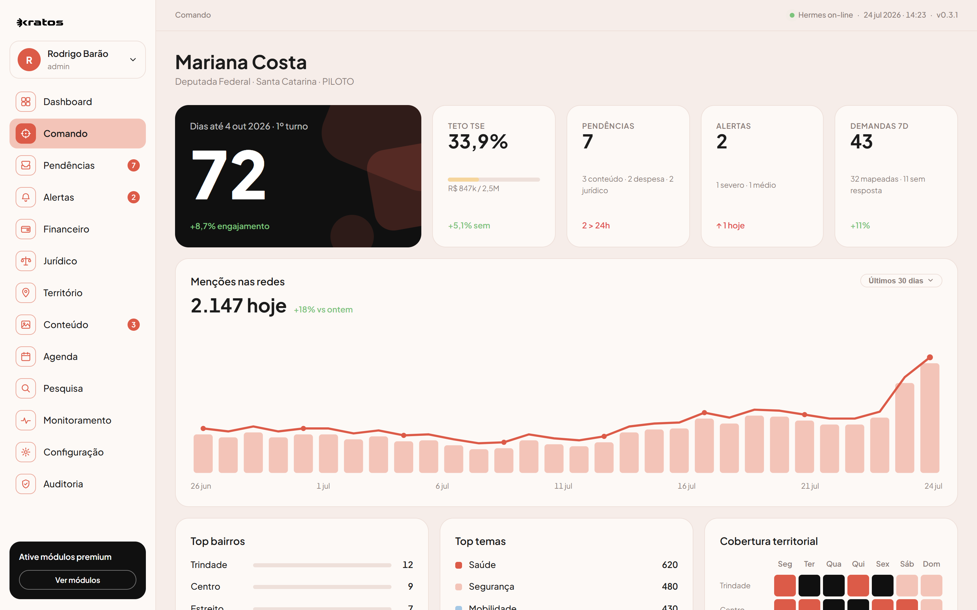This screenshot has width=977, height=610.
Task: Open the Últimos 30 dias dropdown
Action: pos(901,281)
